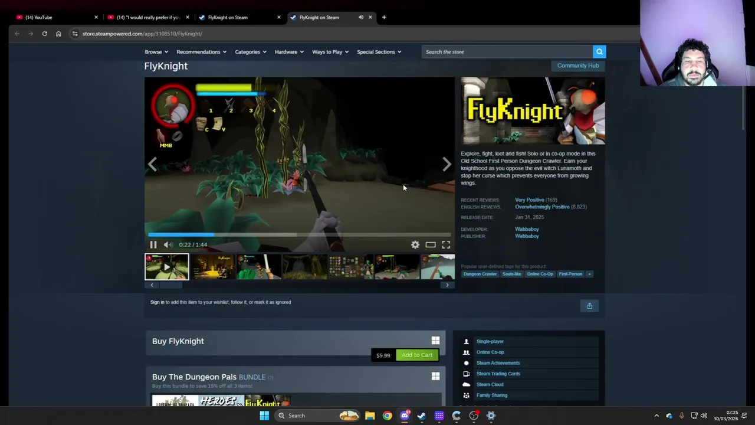Select the First-Person tag
The image size is (755, 425).
(570, 274)
